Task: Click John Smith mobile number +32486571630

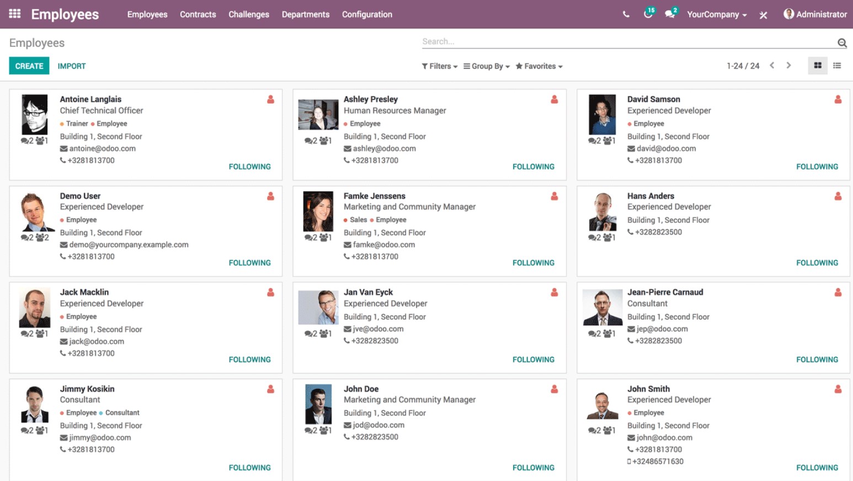Action: (658, 462)
